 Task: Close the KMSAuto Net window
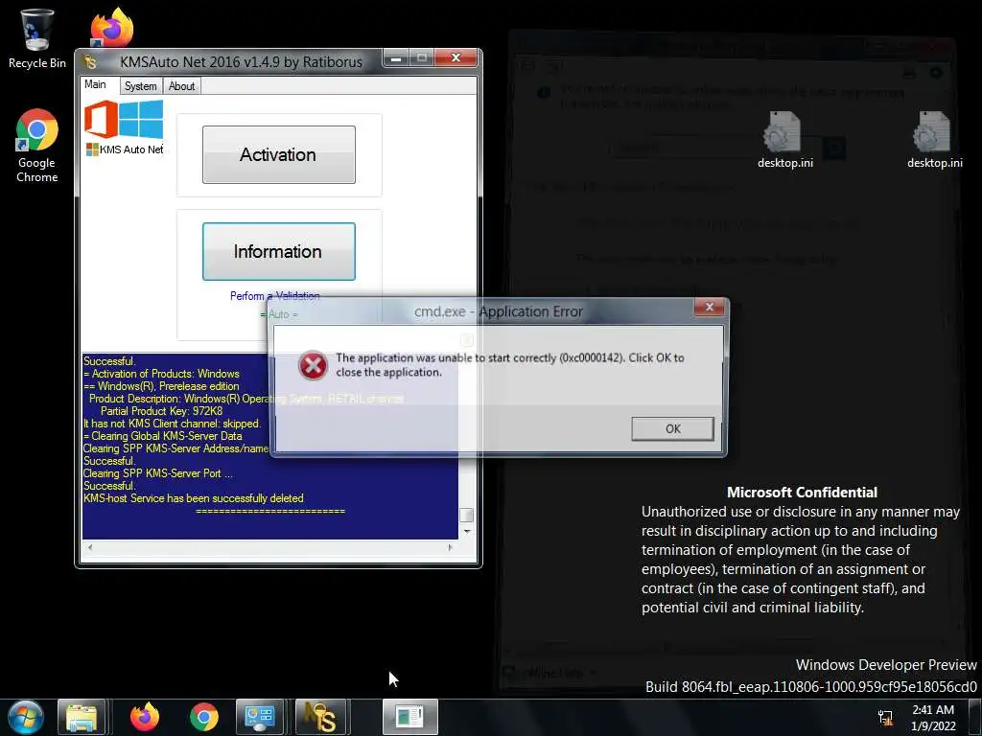point(456,58)
